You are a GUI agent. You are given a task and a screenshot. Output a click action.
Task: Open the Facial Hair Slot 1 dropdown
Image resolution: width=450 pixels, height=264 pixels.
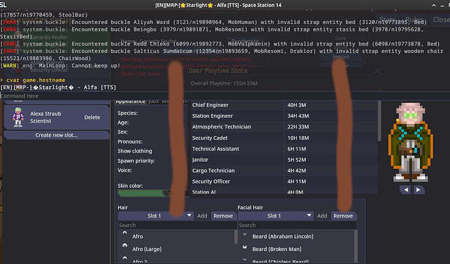click(275, 216)
